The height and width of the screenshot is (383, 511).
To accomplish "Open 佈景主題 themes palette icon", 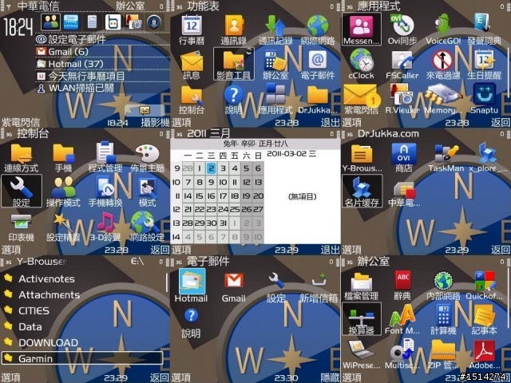I will [147, 153].
